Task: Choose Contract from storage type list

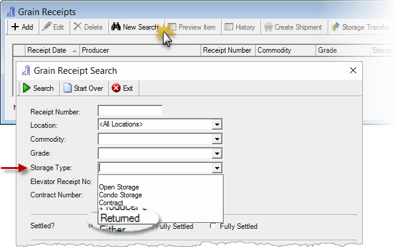Action: click(111, 203)
